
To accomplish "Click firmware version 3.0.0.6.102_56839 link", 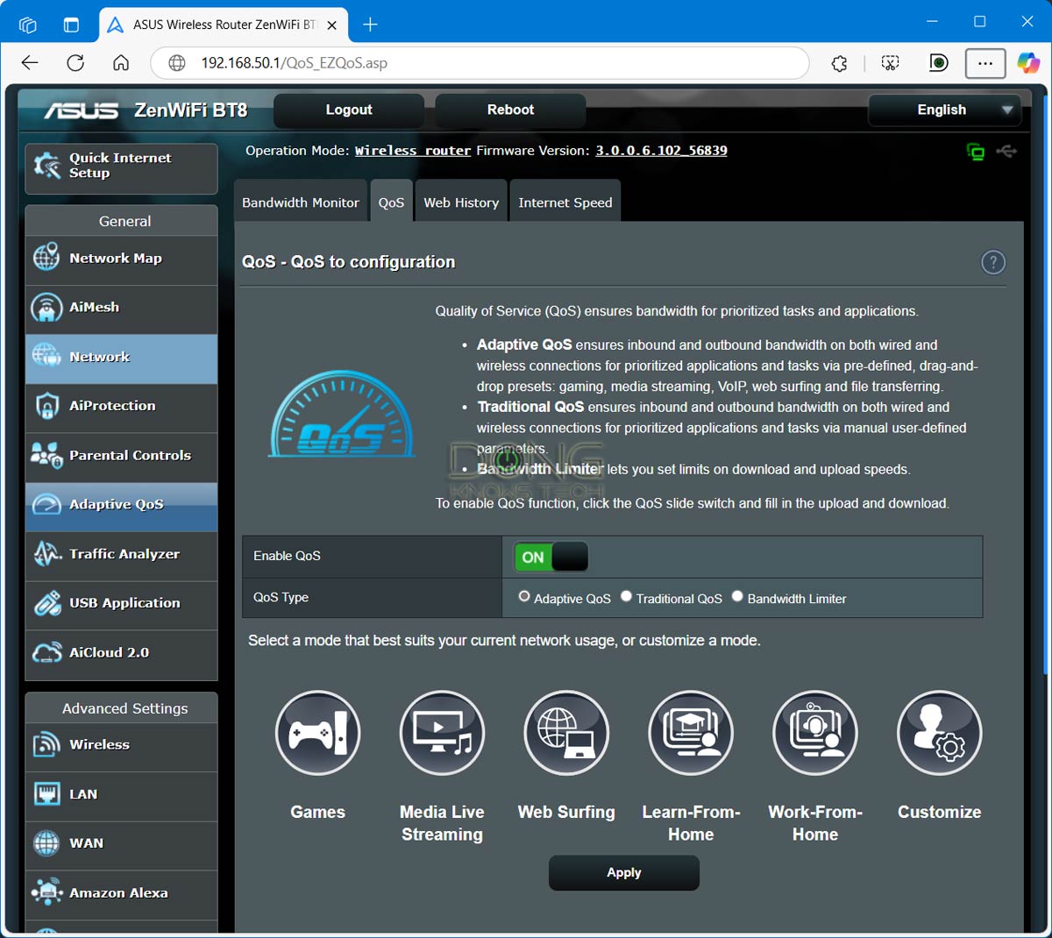I will pos(662,151).
